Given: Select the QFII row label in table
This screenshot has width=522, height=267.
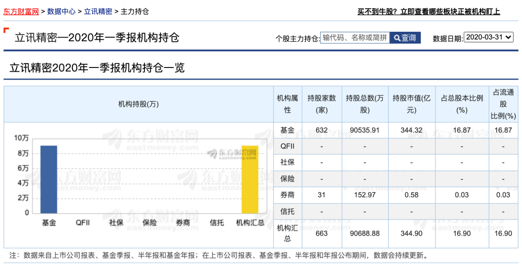Looking at the screenshot, I should click(288, 147).
